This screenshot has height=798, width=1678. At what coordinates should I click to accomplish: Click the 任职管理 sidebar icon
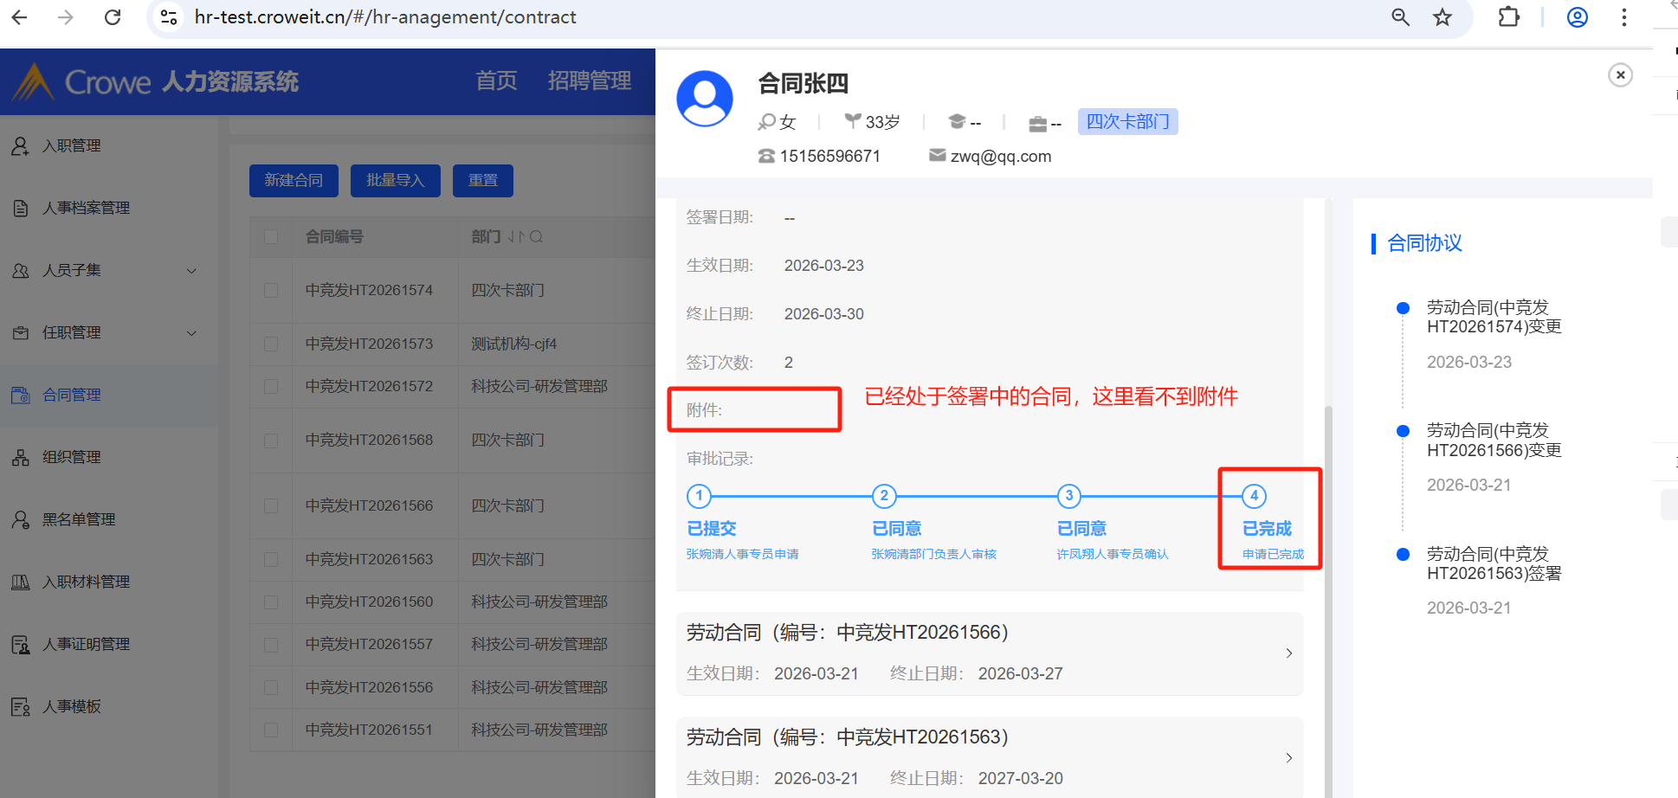pos(21,333)
